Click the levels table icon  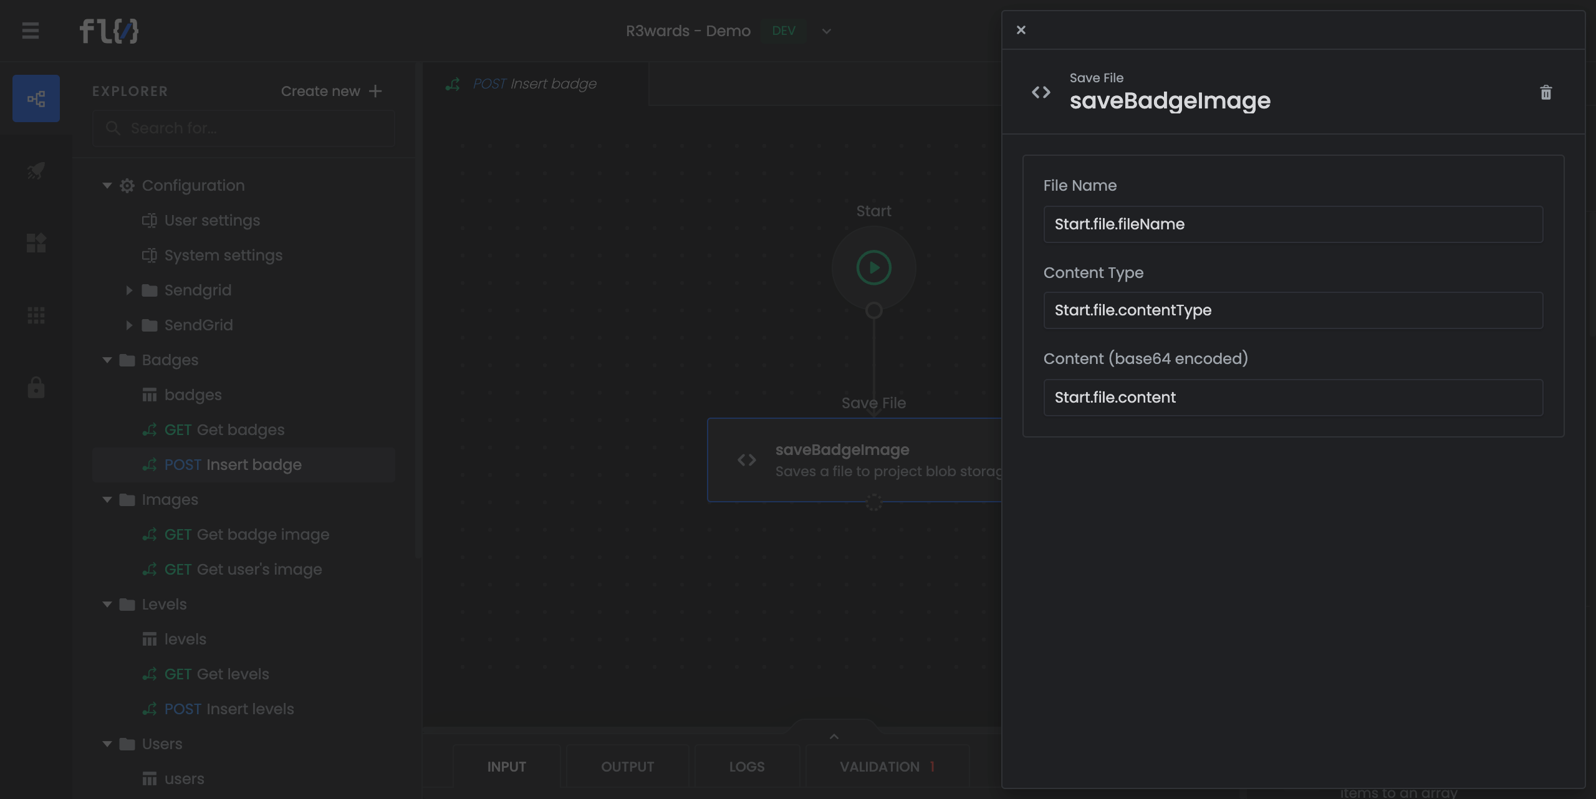149,639
